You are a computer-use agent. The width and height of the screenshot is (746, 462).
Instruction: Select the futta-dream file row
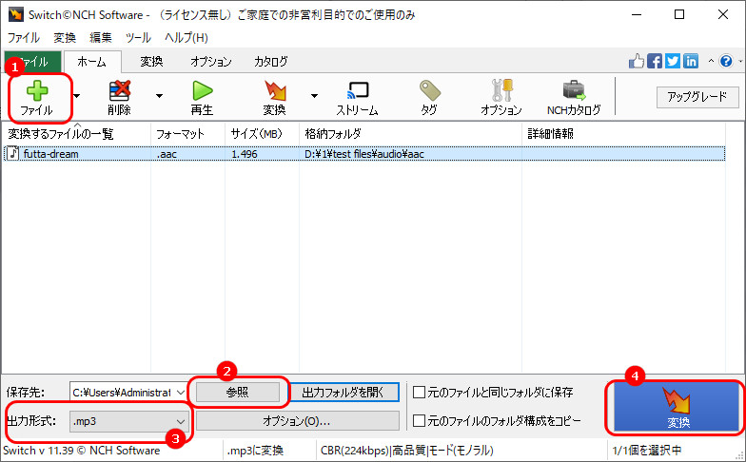tap(363, 154)
